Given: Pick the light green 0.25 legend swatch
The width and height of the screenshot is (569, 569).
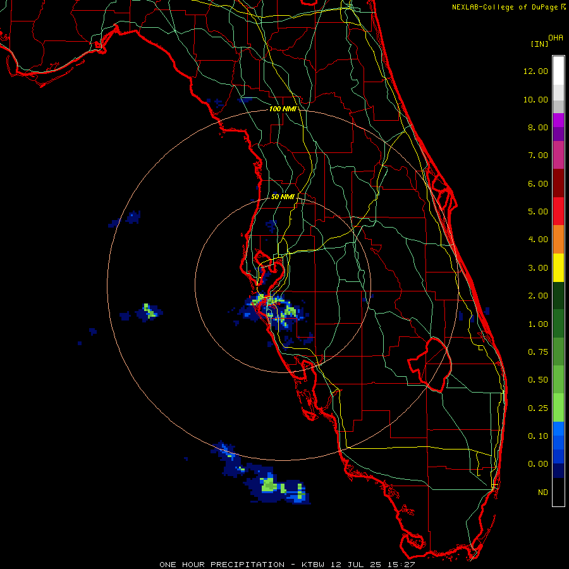Looking at the screenshot, I should [x=558, y=408].
